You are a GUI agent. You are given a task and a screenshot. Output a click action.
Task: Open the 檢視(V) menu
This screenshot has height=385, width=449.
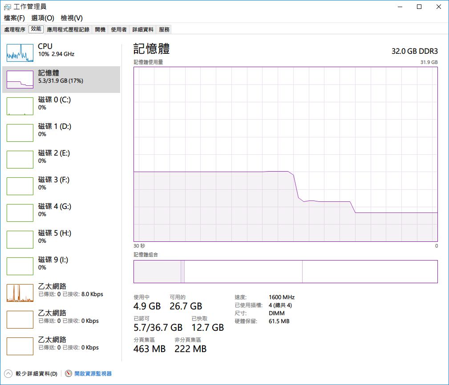(72, 18)
